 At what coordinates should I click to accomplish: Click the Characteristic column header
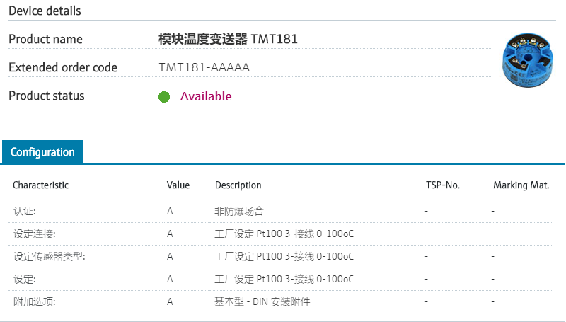point(40,185)
